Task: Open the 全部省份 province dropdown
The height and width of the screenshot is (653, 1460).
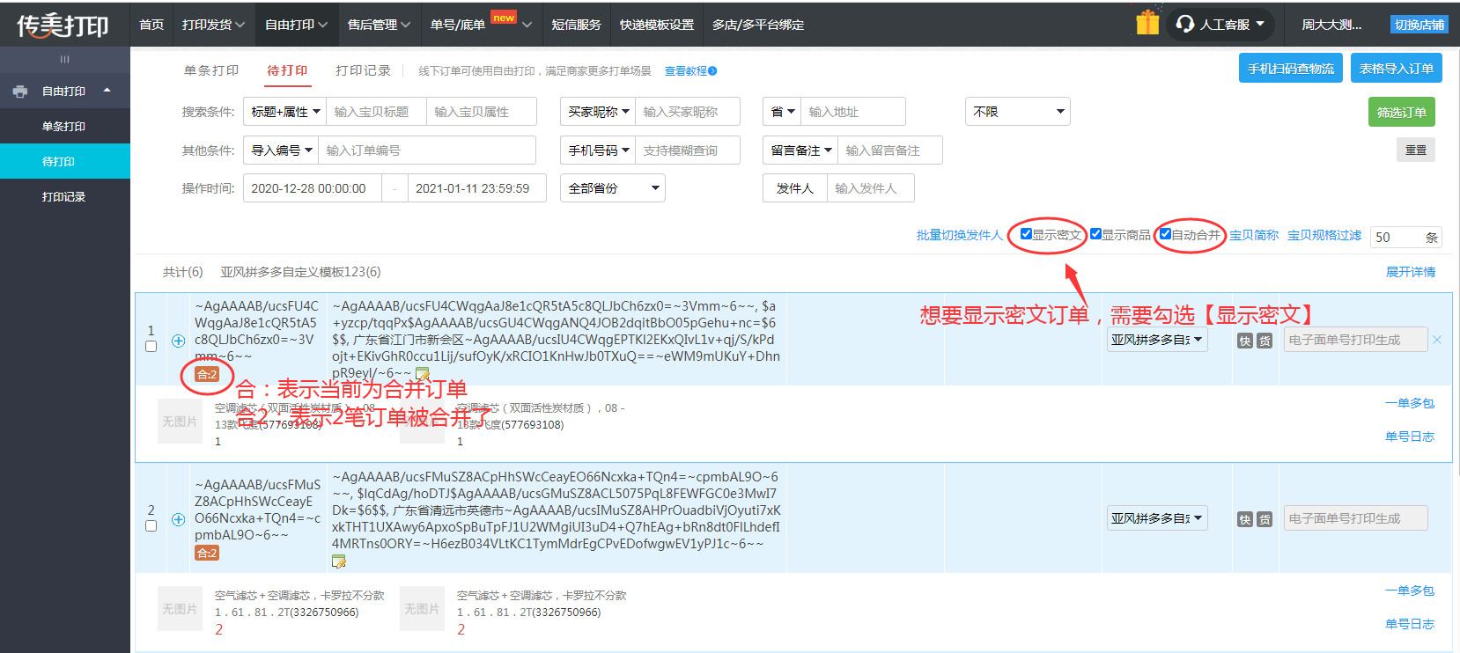Action: point(612,188)
